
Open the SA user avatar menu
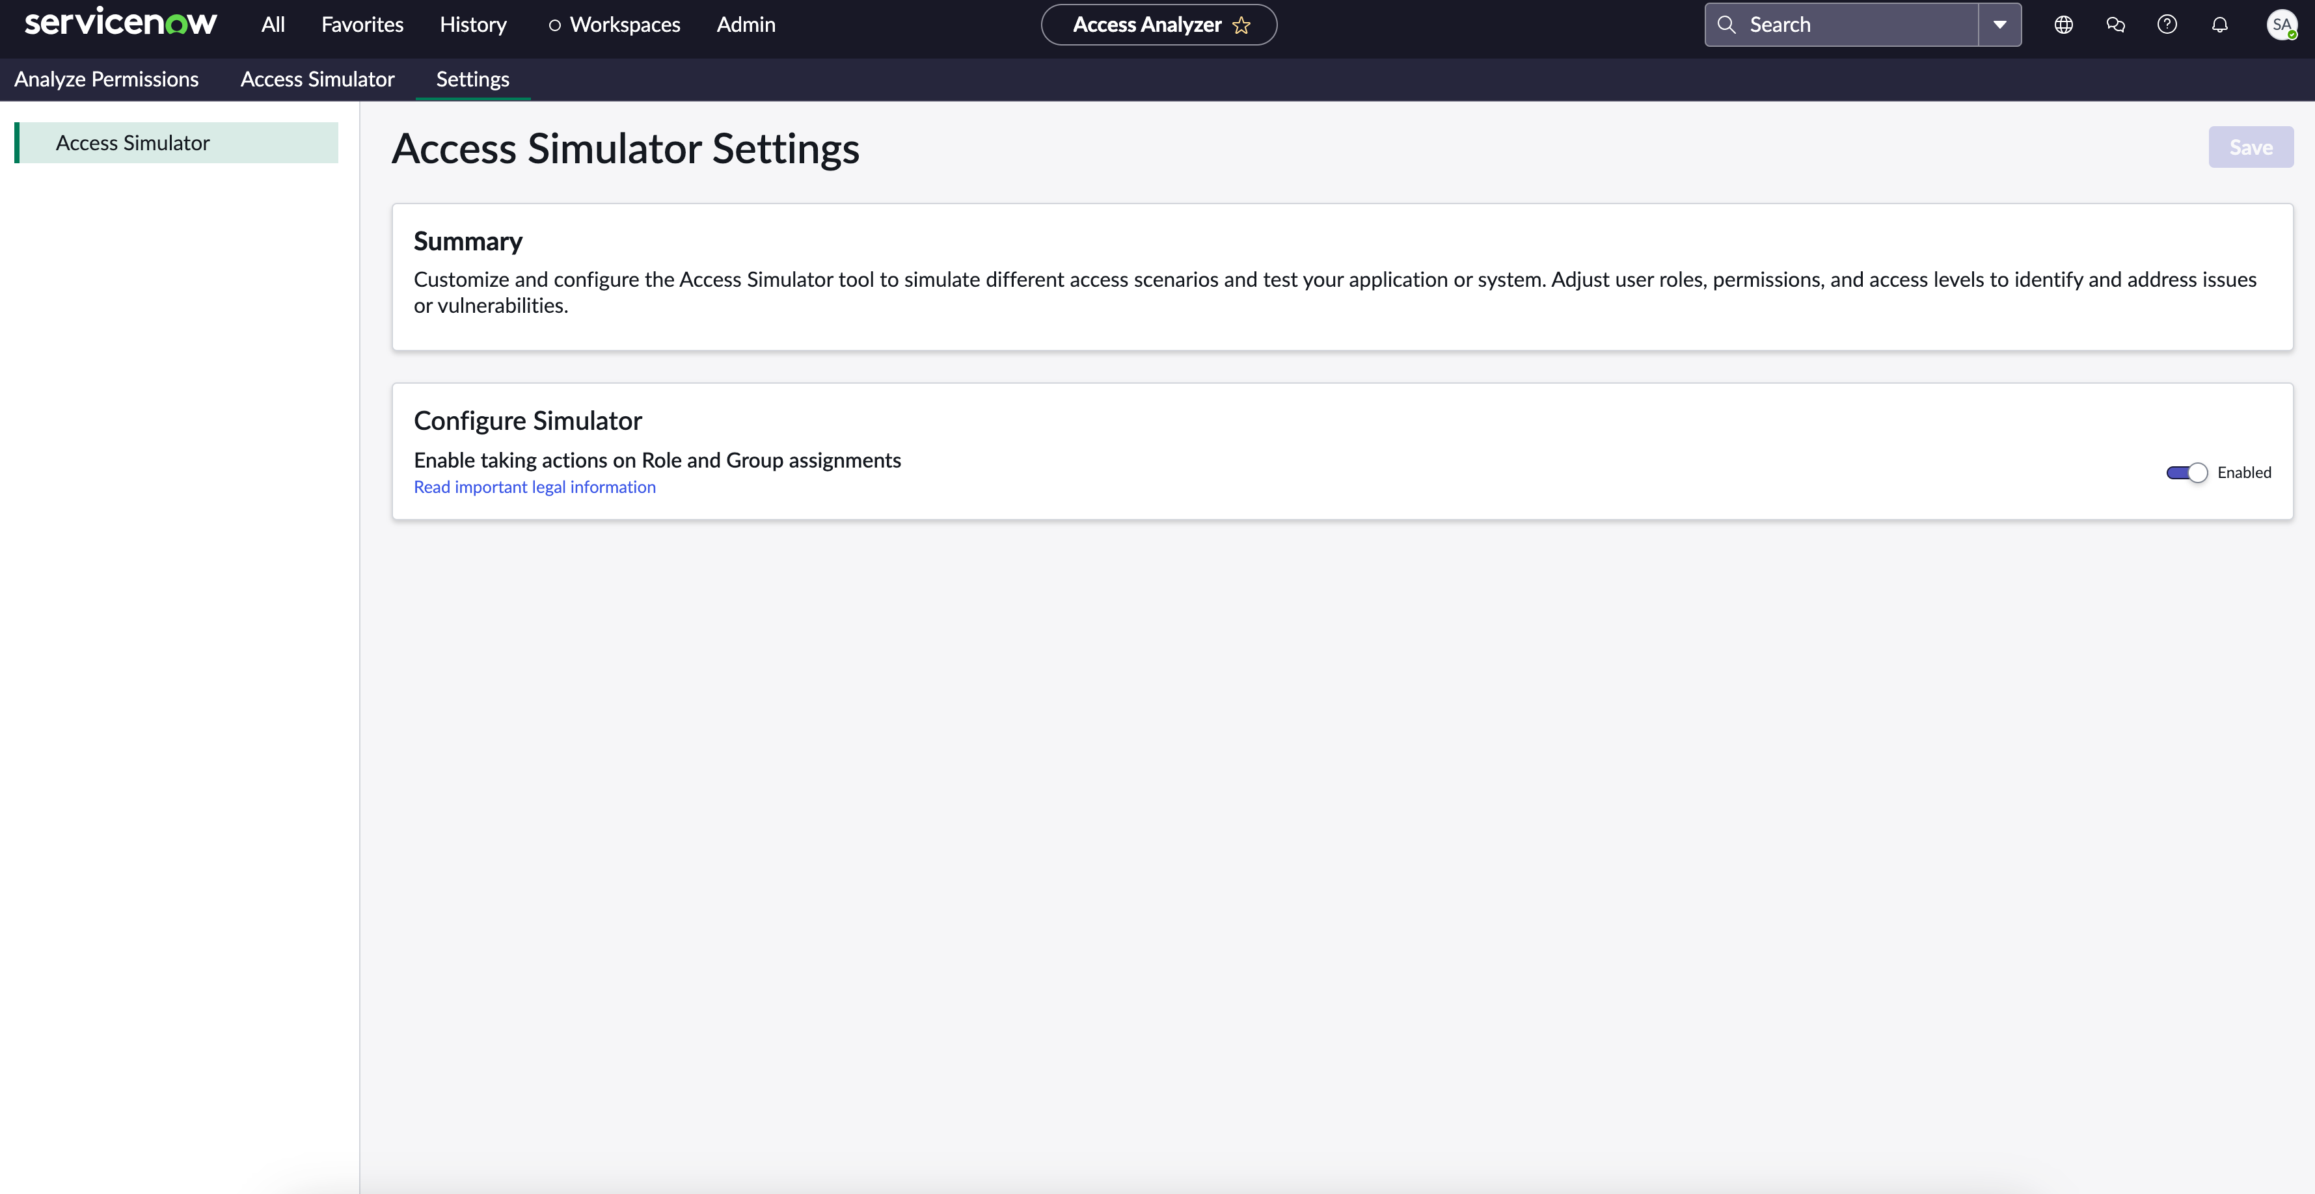[x=2282, y=24]
